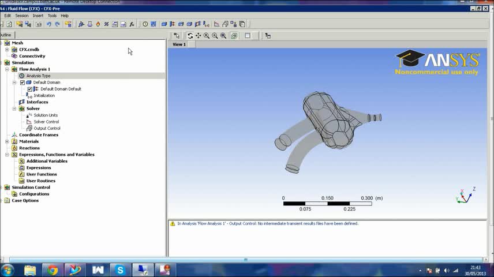
Task: Uncheck the Default Domain checkbox
Action: click(x=23, y=83)
